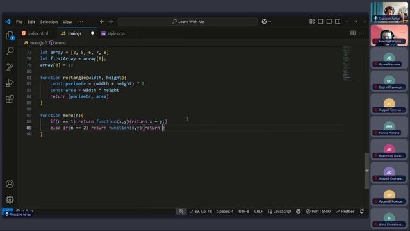Open the View menu
Viewport: 410px width, 231px height.
[x=67, y=22]
